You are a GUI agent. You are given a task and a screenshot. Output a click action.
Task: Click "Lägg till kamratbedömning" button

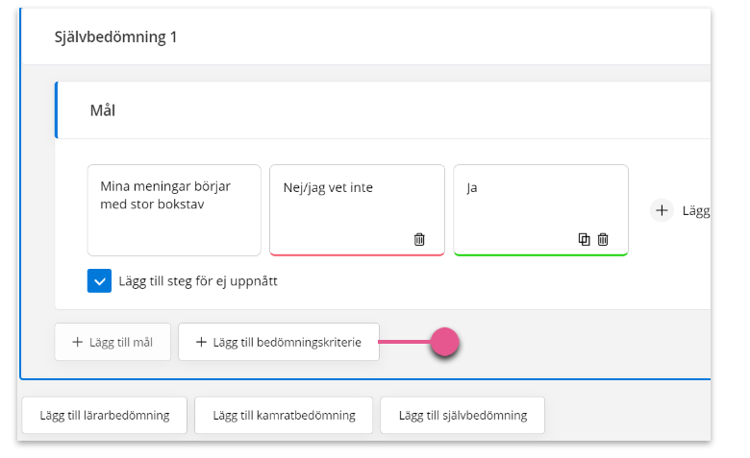[x=284, y=416]
